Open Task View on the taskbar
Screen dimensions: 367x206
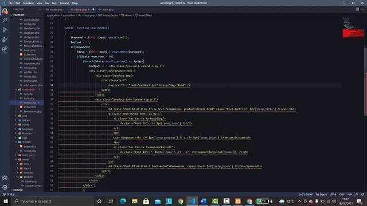pyautogui.click(x=111, y=201)
